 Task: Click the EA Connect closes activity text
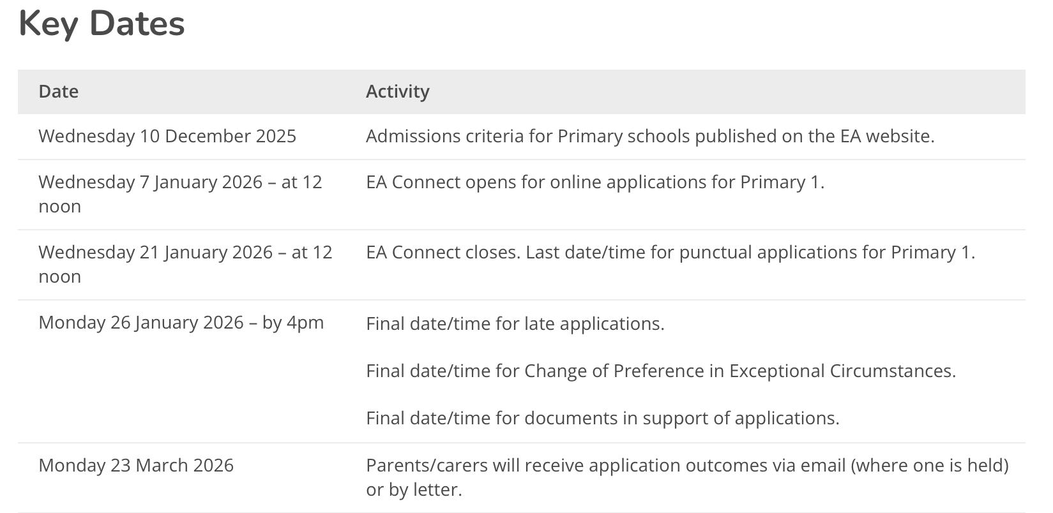pos(670,252)
